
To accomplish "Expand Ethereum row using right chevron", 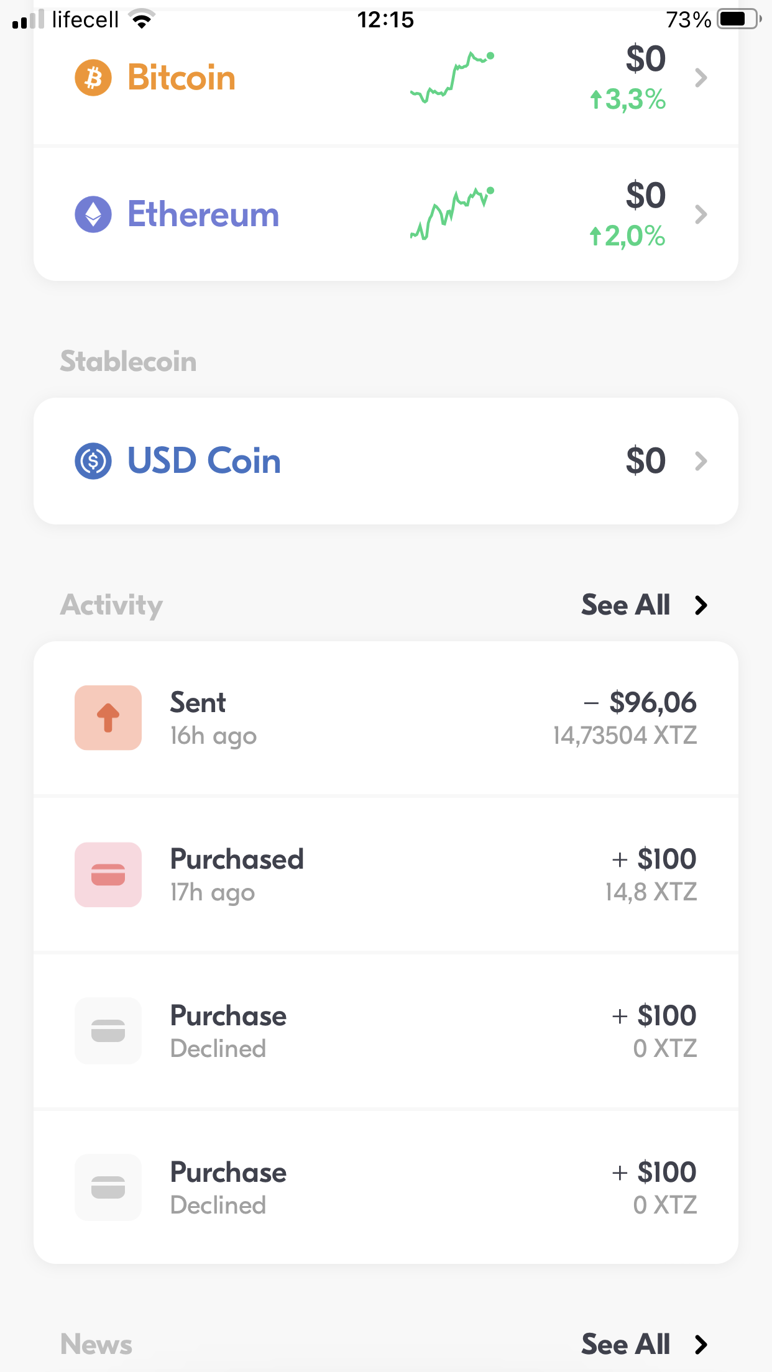I will coord(701,214).
